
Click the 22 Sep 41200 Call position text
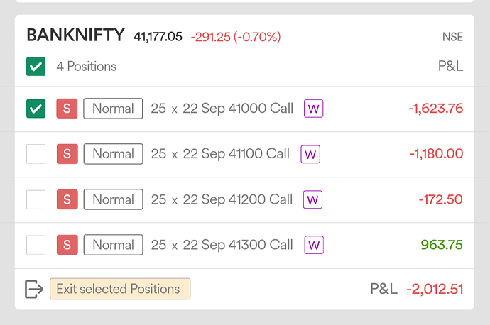[x=237, y=199]
